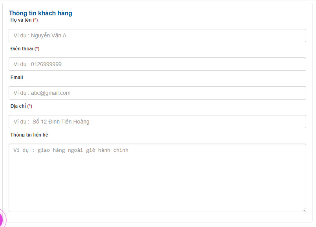
Task: Click the 'giao hàng ngoài giờ hành chính' placeholder
Action: [83, 150]
